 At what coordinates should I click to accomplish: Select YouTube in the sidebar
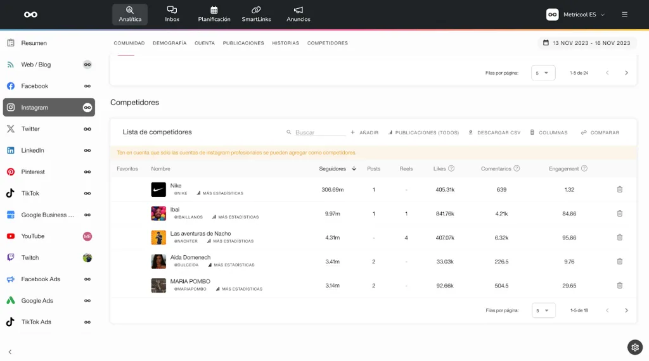(x=49, y=236)
